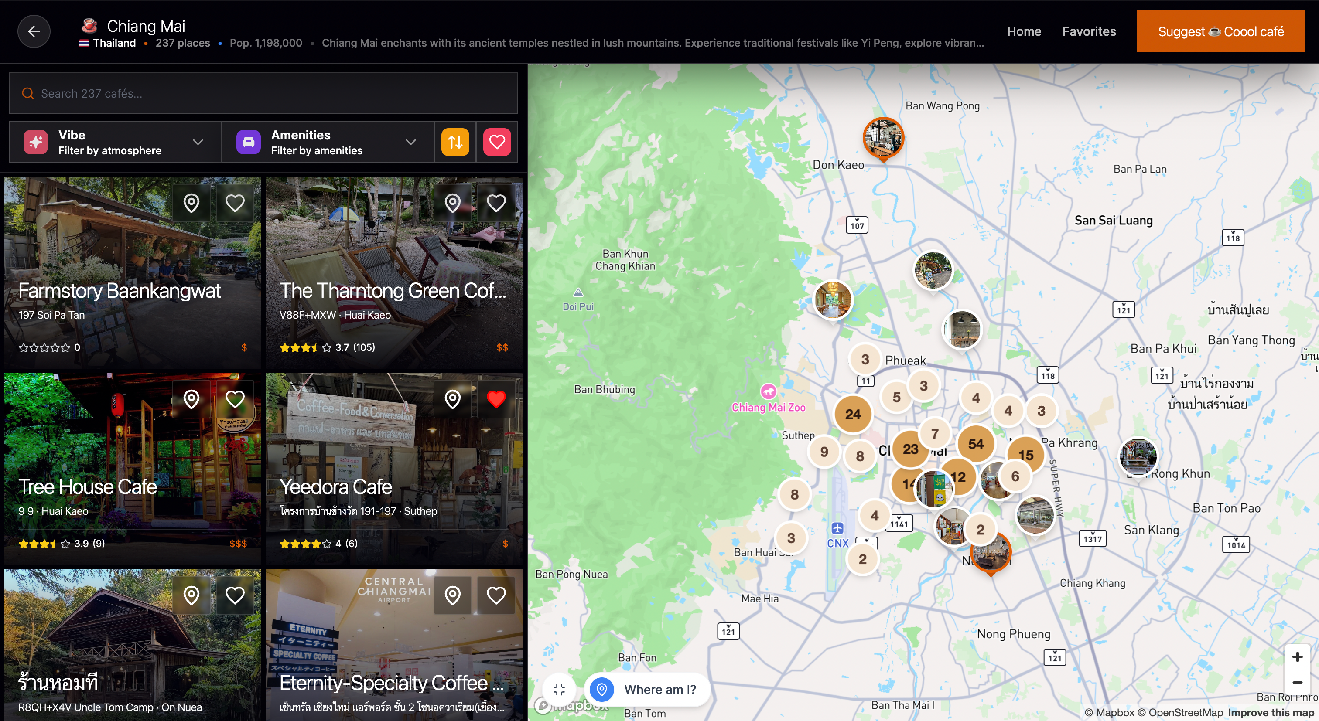The width and height of the screenshot is (1319, 721).
Task: Click the 24 cluster marker on map
Action: pos(853,414)
